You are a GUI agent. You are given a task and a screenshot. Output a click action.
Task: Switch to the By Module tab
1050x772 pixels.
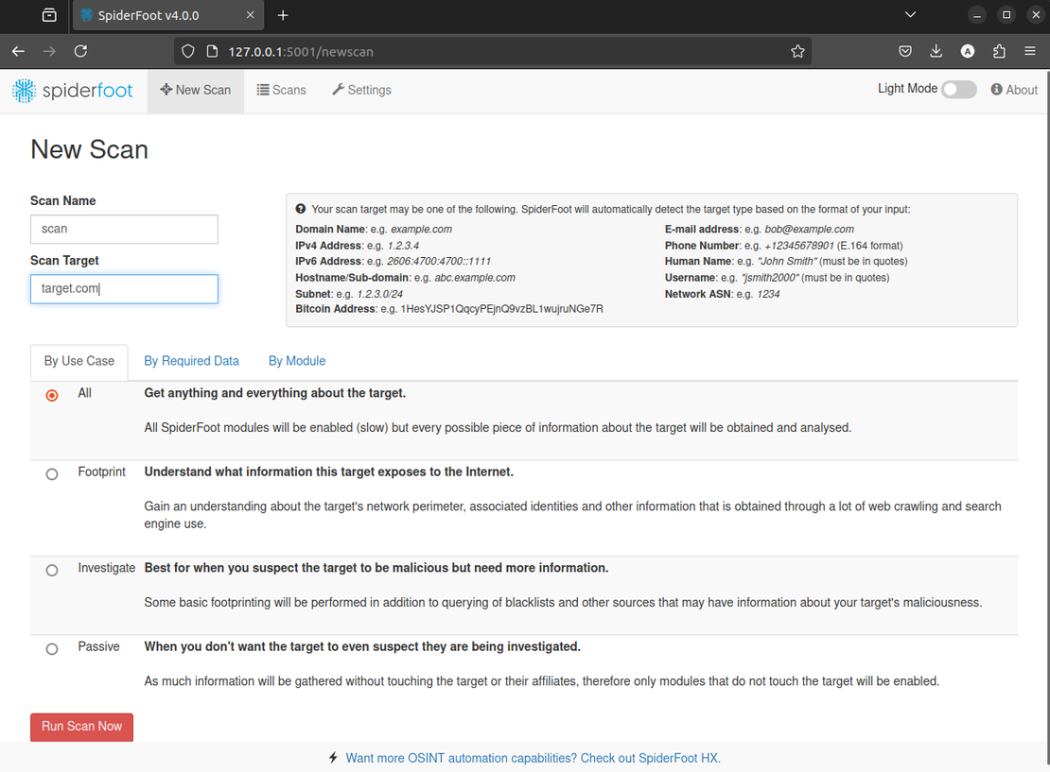pos(297,361)
